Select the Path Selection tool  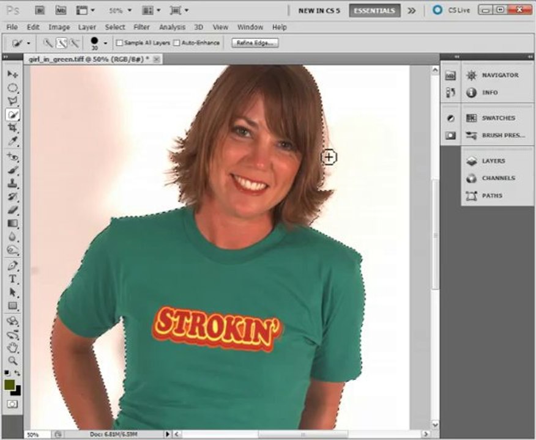(x=12, y=293)
